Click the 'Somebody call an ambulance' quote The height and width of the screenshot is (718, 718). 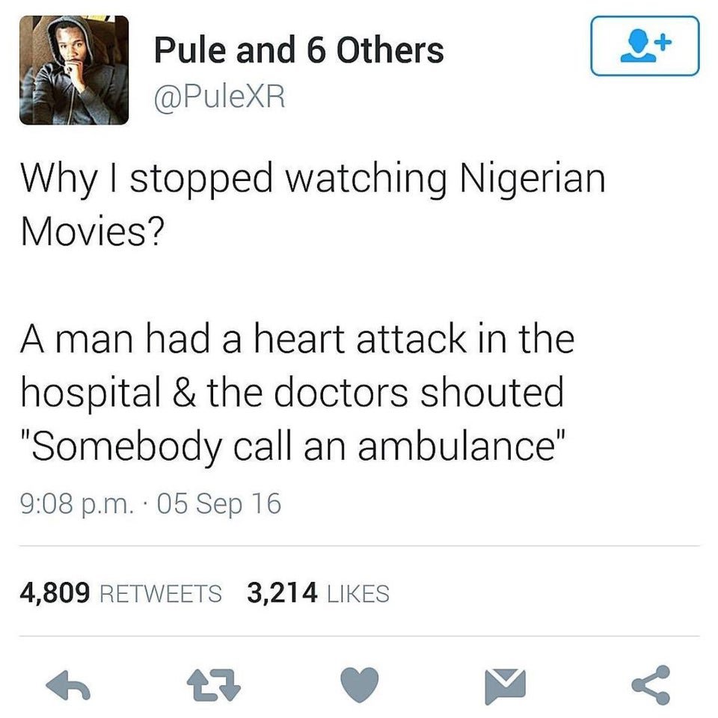click(293, 447)
